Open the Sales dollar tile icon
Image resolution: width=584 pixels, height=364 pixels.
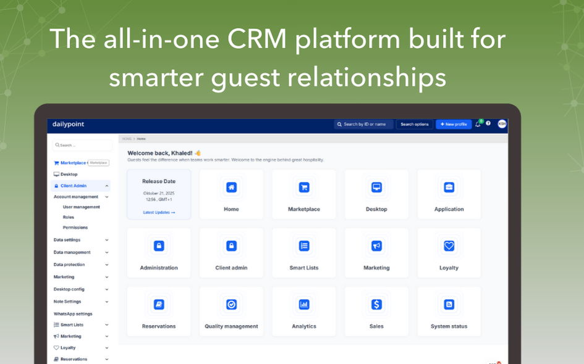(376, 305)
